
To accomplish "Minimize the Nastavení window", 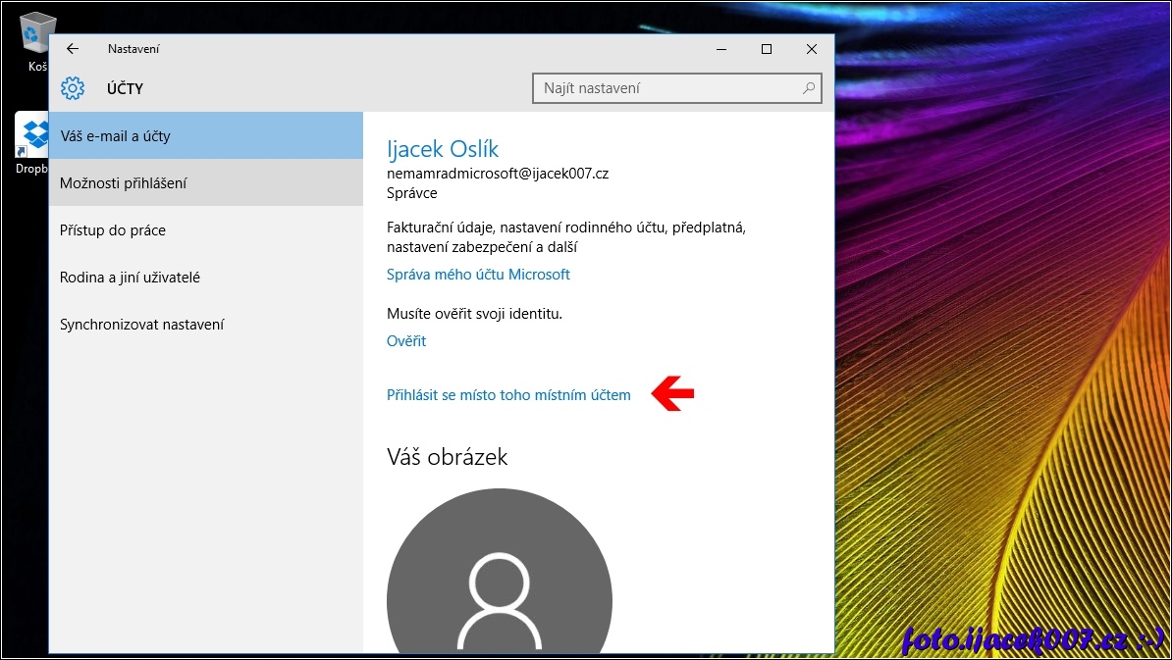I will click(x=721, y=49).
